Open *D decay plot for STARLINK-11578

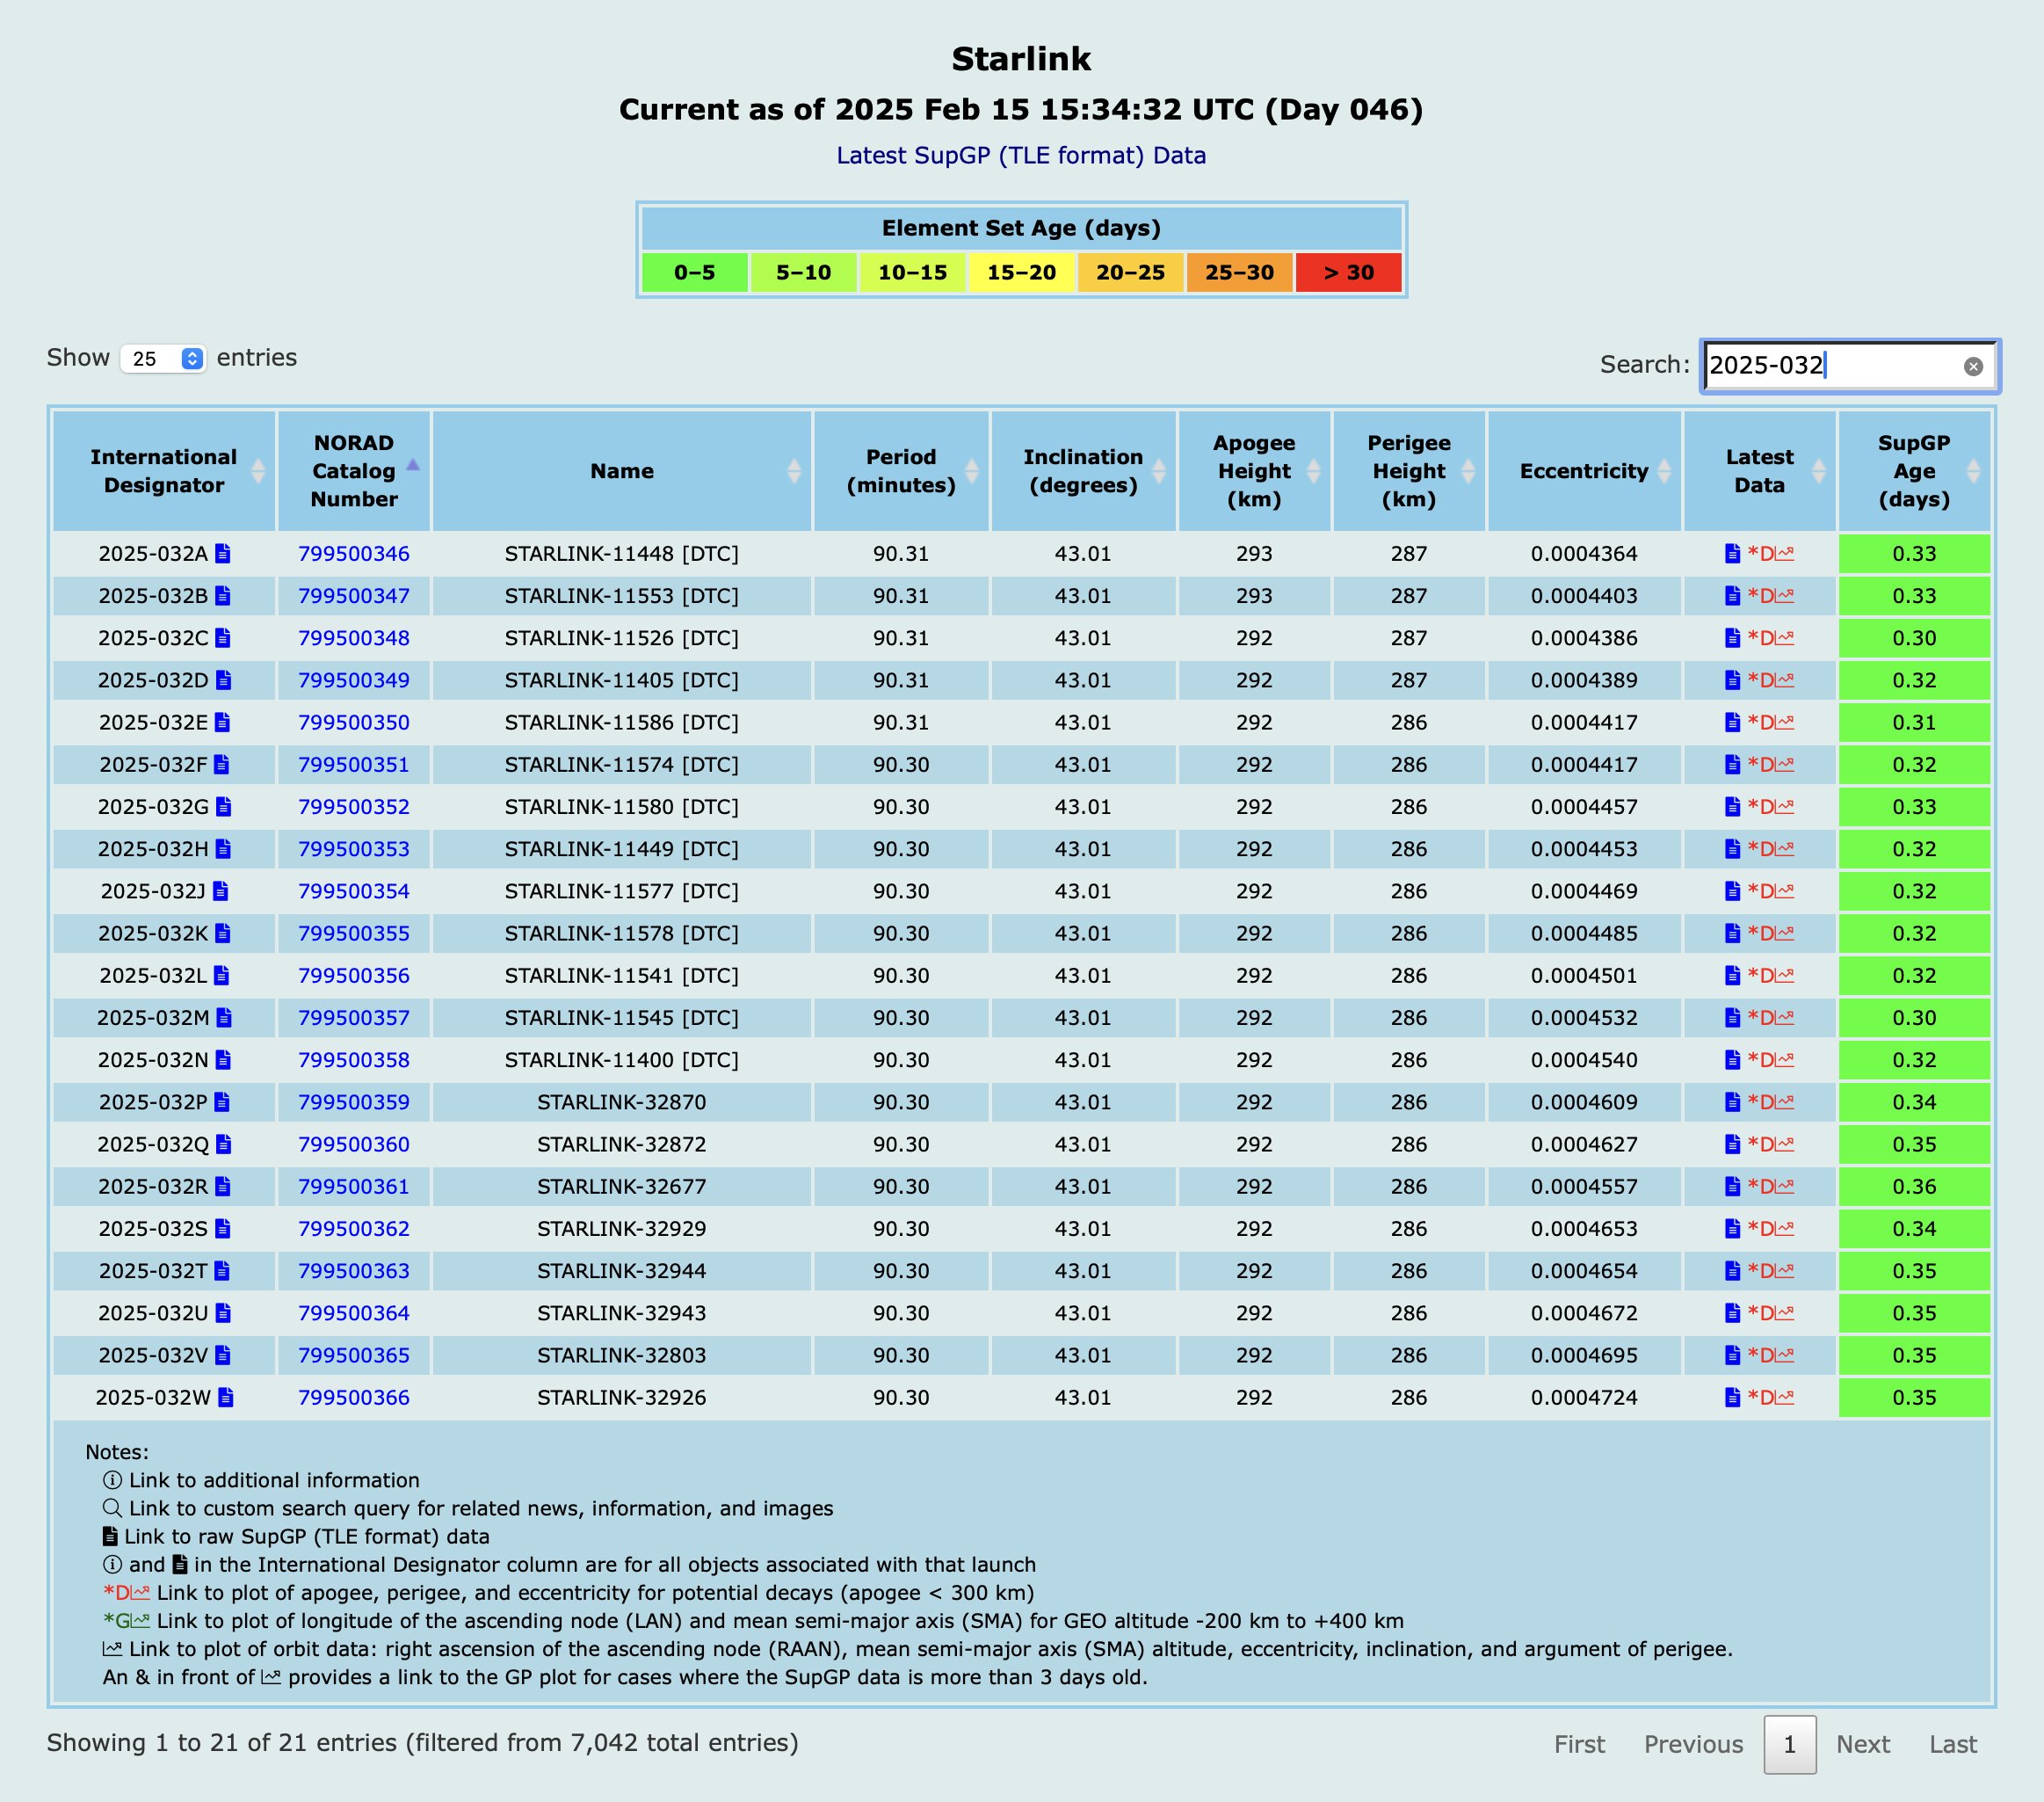pos(1760,934)
